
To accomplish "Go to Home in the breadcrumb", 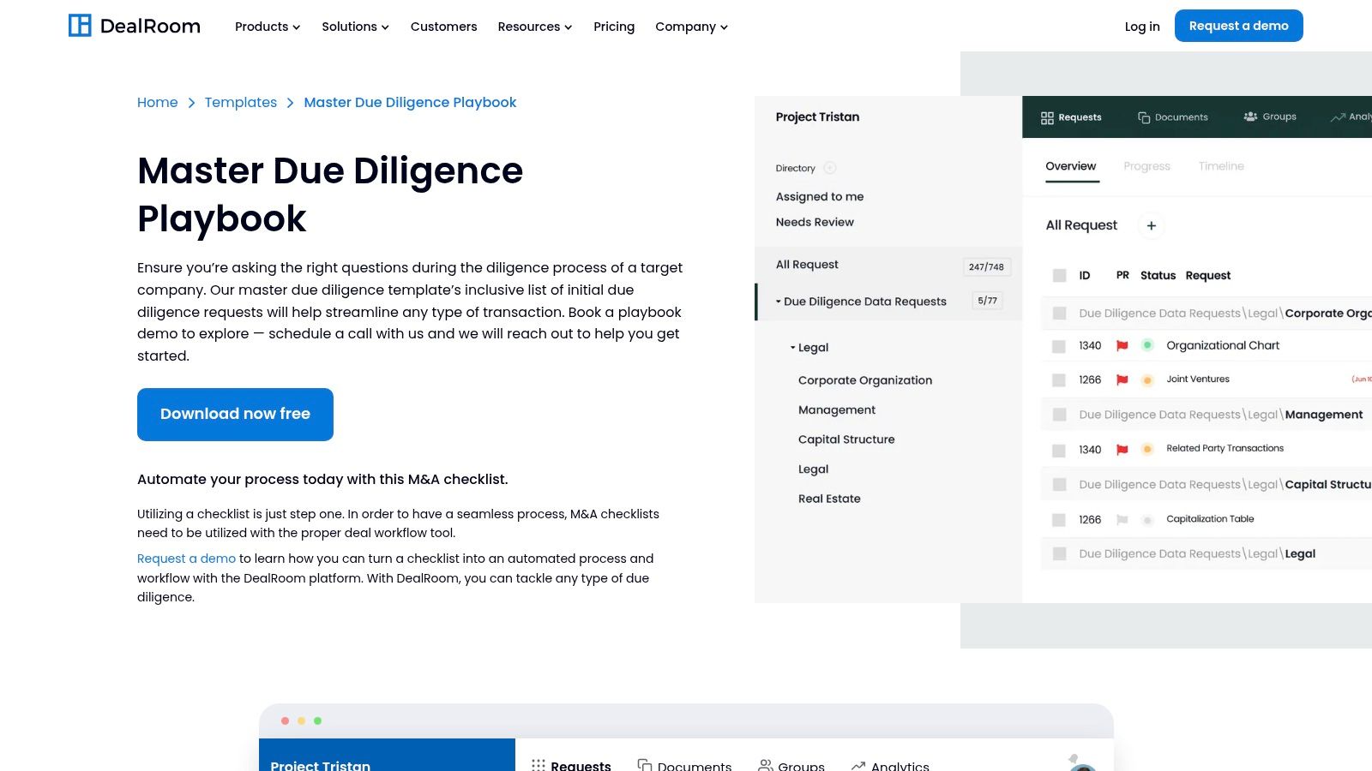I will (158, 102).
